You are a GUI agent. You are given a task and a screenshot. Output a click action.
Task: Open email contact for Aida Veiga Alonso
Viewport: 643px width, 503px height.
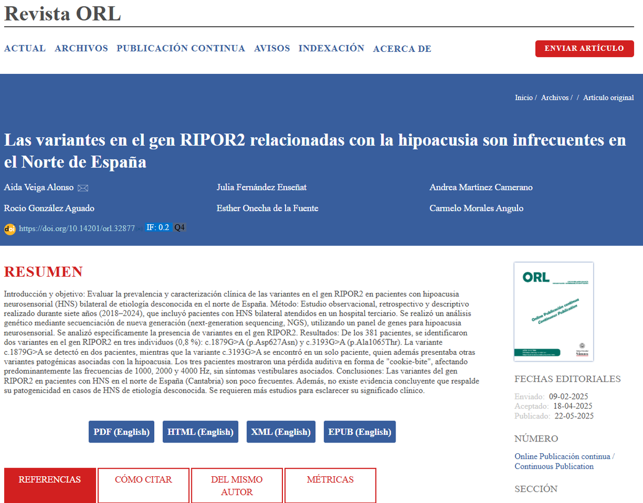click(x=83, y=188)
